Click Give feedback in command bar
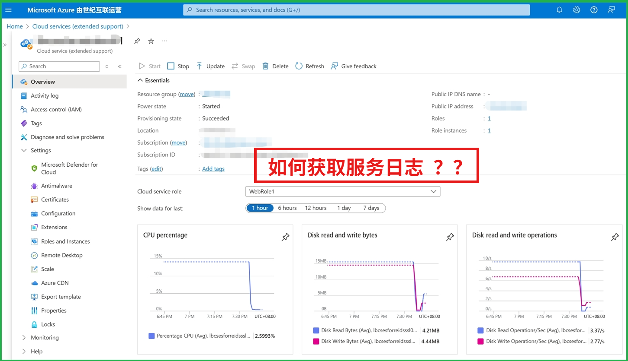 pos(354,66)
